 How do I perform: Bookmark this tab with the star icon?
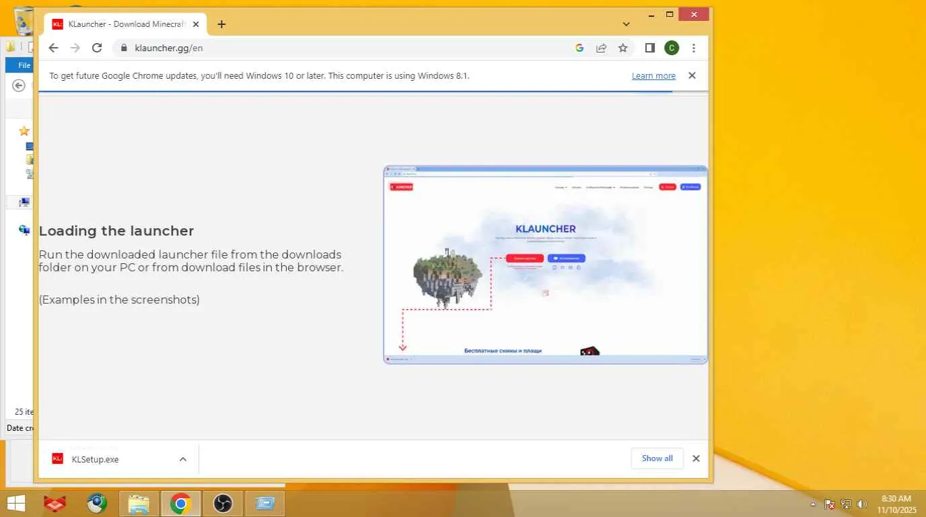[x=623, y=48]
